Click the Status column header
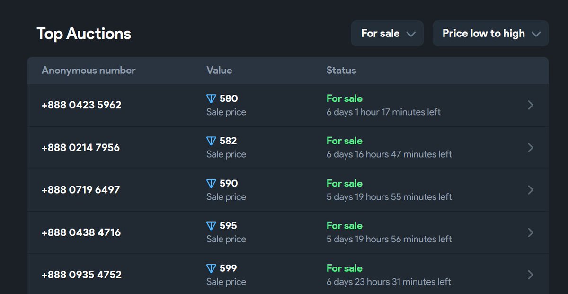The height and width of the screenshot is (294, 568). click(x=341, y=71)
